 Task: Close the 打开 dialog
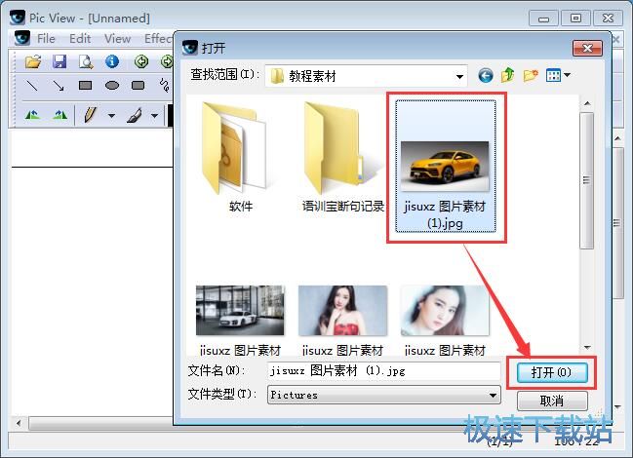pos(587,49)
